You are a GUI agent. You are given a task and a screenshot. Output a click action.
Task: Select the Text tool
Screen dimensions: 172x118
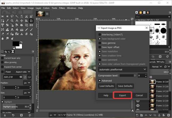pyautogui.click(x=12, y=30)
